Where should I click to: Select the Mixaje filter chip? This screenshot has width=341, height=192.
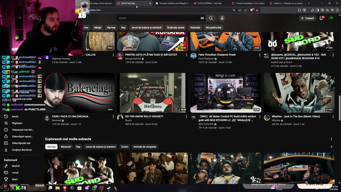(x=98, y=27)
